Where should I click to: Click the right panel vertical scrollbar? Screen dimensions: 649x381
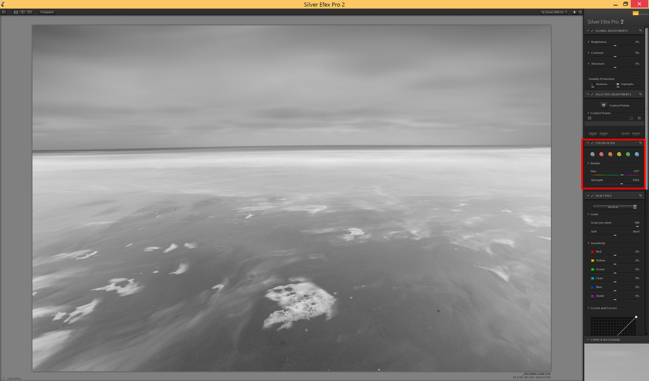click(x=647, y=108)
